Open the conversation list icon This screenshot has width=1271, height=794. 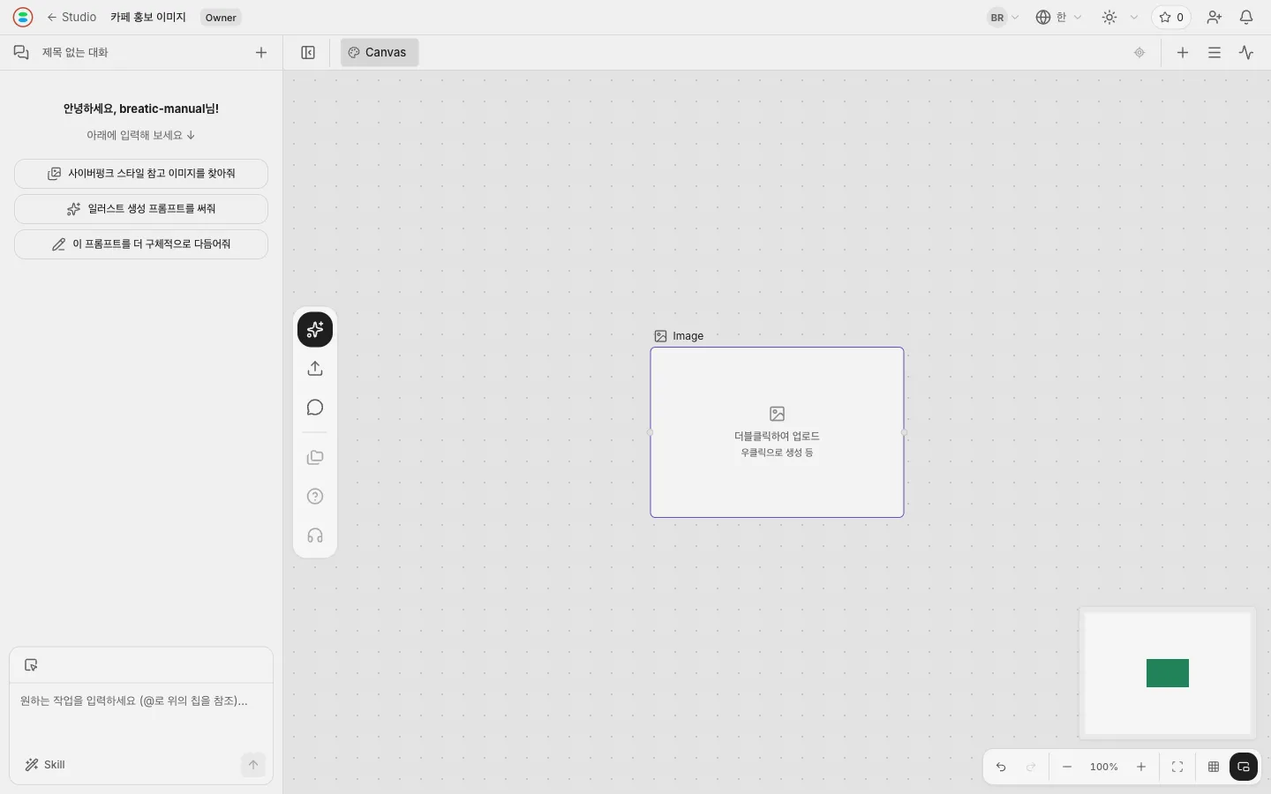click(x=21, y=52)
